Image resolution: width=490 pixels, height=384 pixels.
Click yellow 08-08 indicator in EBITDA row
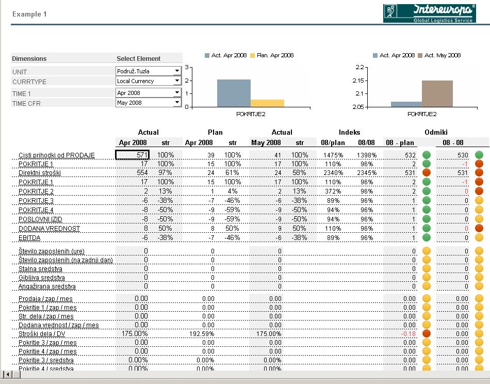[x=479, y=237]
